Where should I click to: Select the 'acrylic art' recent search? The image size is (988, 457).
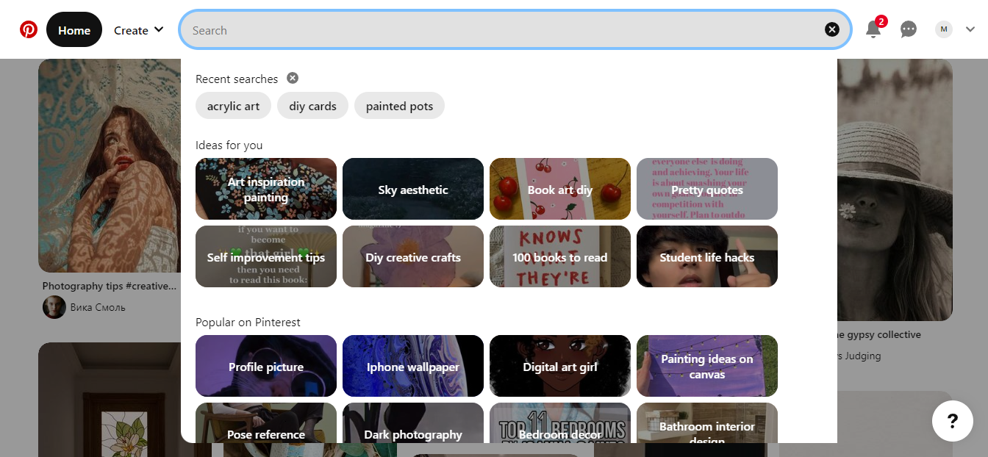233,106
